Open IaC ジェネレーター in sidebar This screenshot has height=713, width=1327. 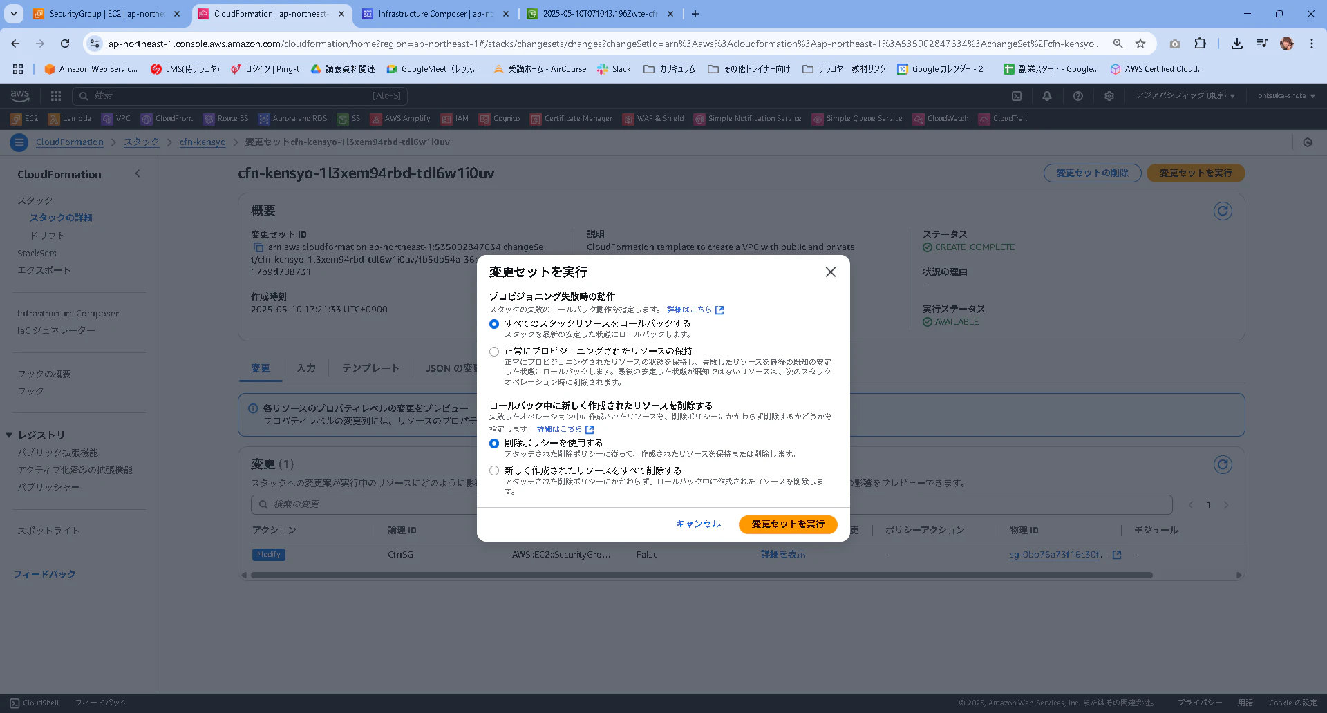coord(57,330)
